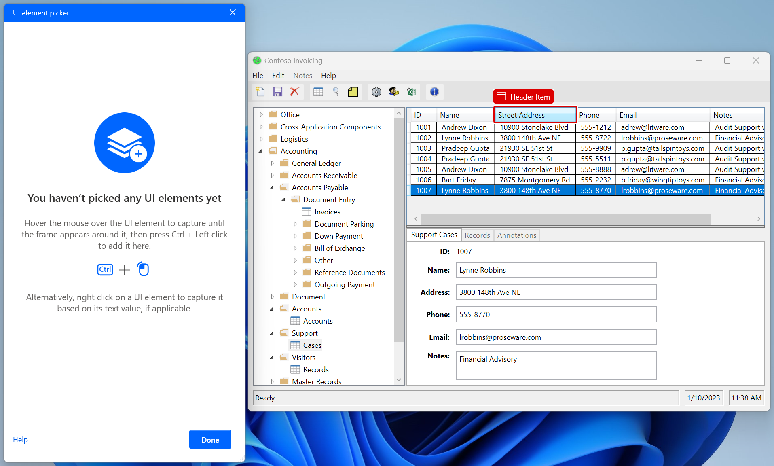The width and height of the screenshot is (774, 466).
Task: Switch to the Records tab
Action: [x=477, y=235]
